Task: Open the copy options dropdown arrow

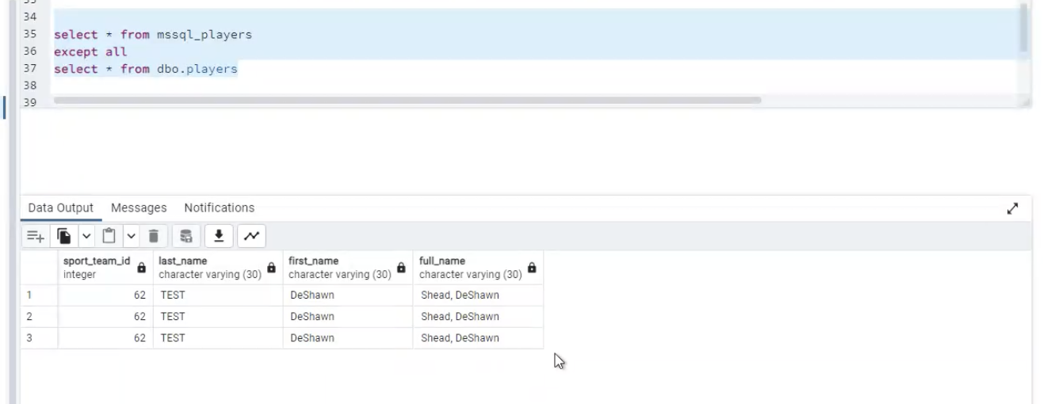Action: 86,236
